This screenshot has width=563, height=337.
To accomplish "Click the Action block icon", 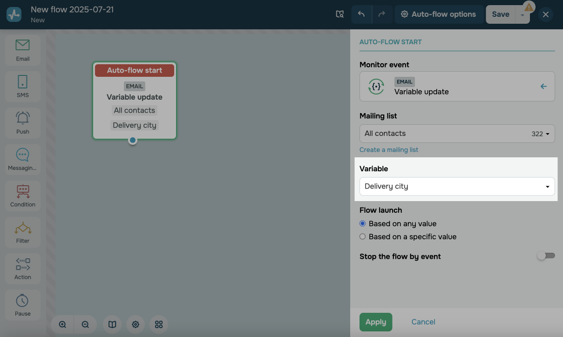I will point(22,268).
